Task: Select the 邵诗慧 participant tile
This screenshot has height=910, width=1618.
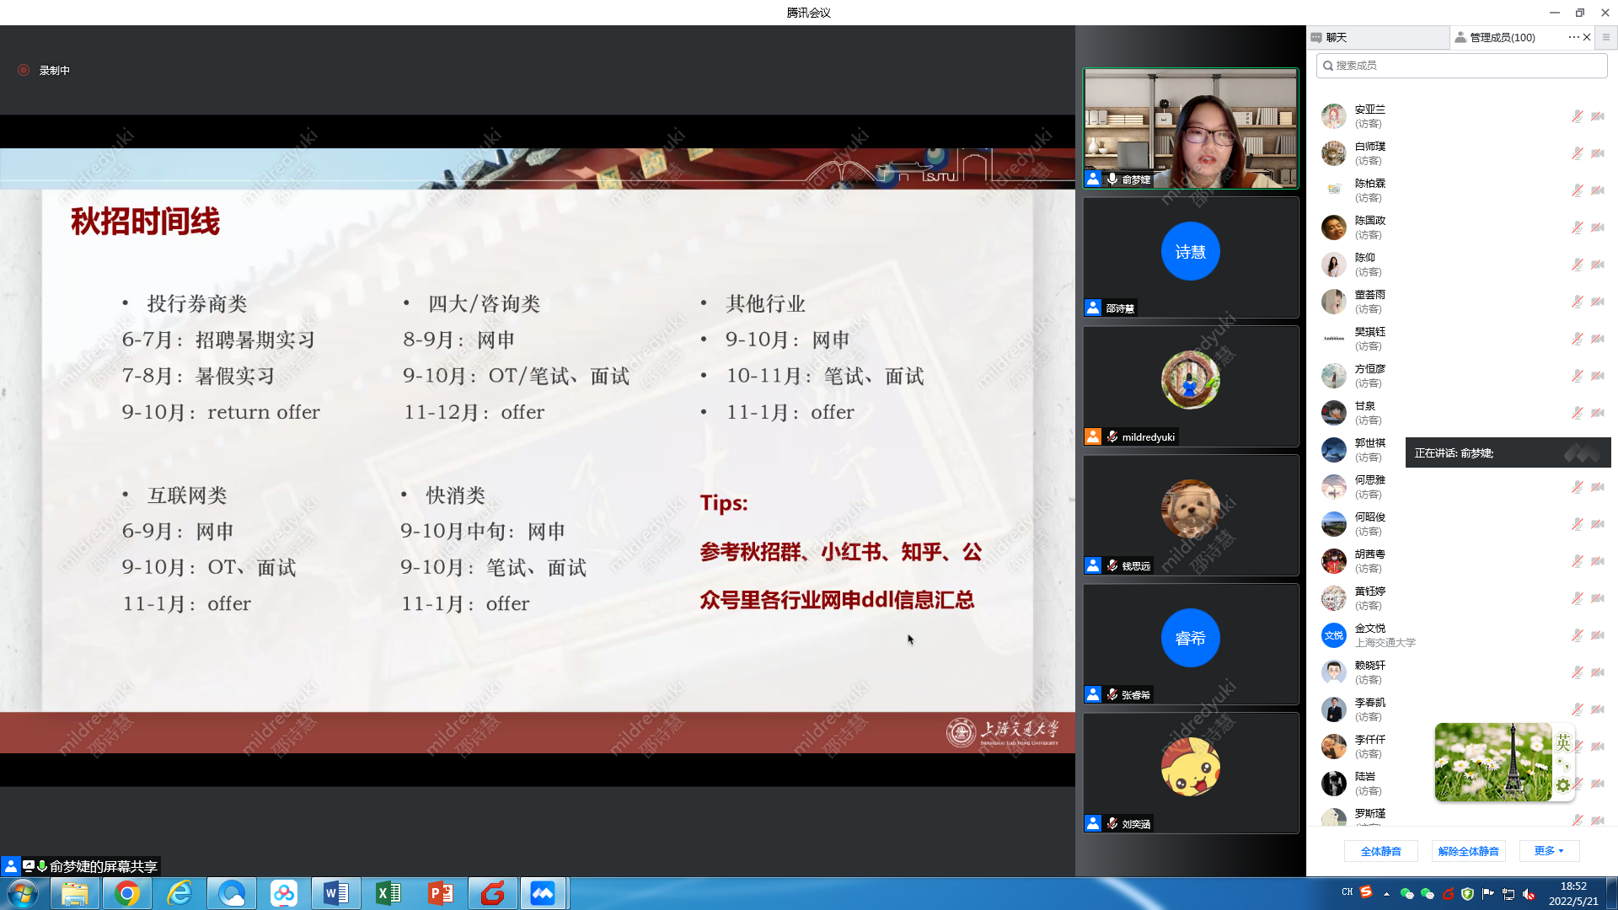Action: [1190, 257]
